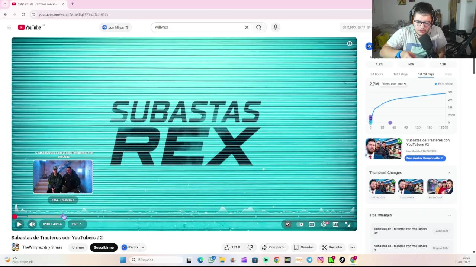Viewport: 476px width, 267px height.
Task: Select the 1st 28 days tab
Action: click(x=426, y=74)
